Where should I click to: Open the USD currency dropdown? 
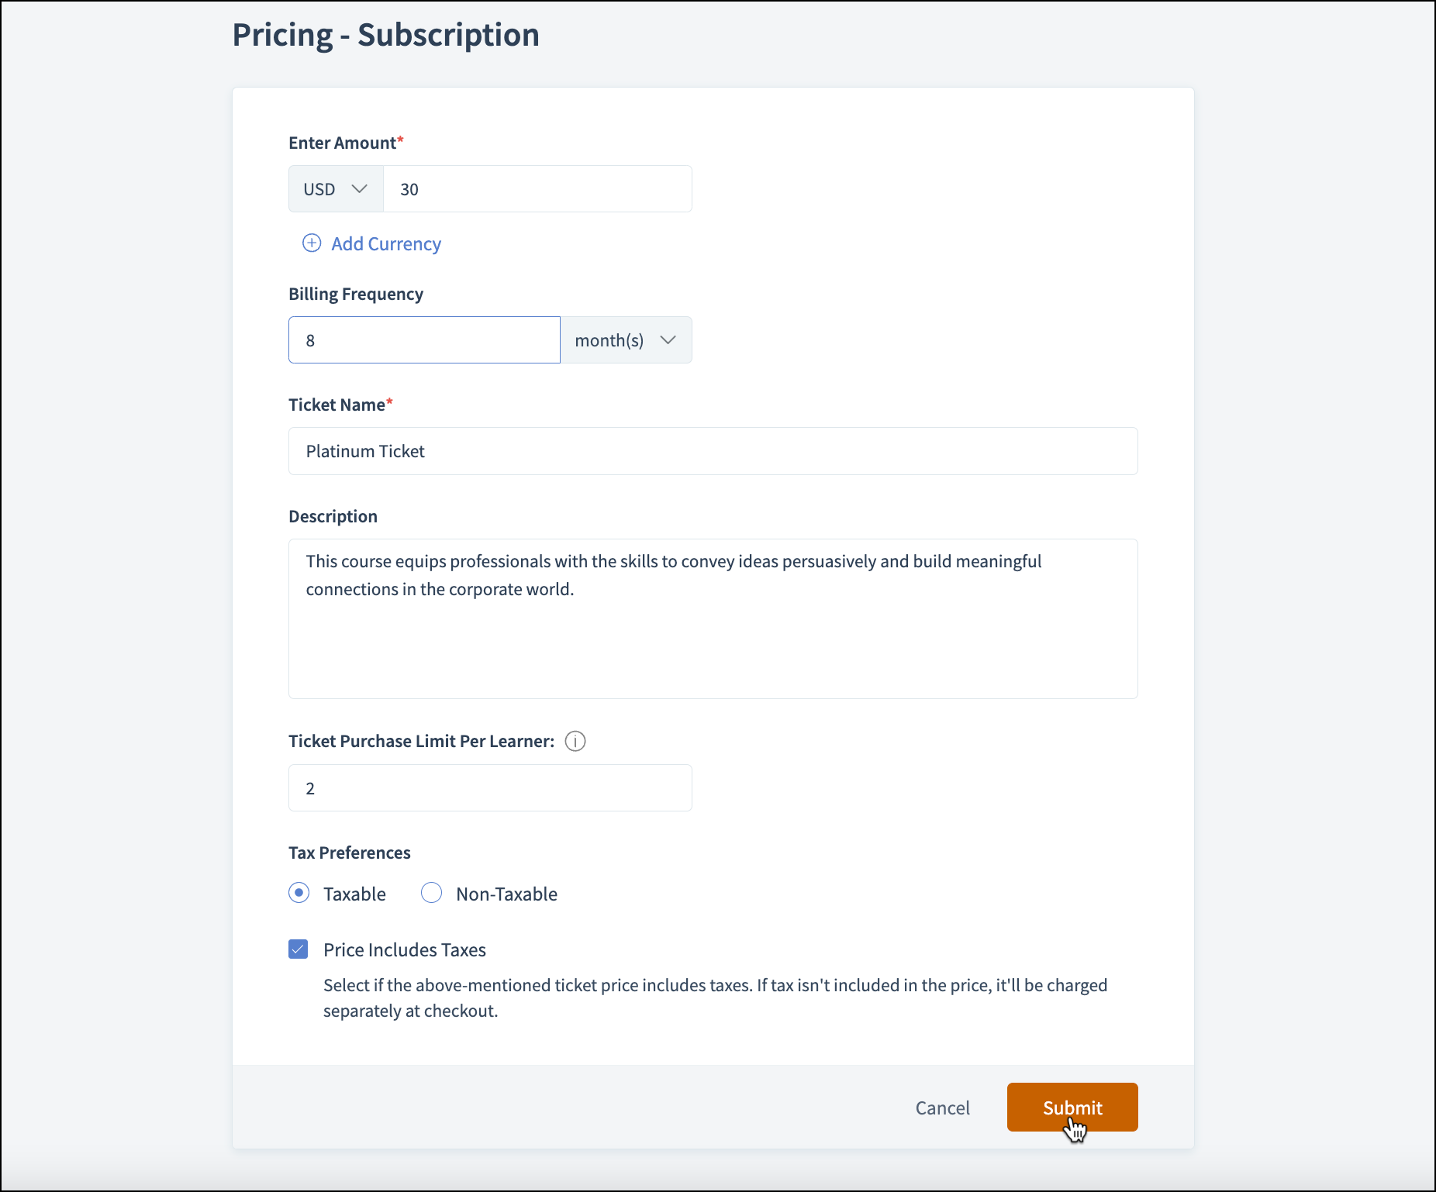[x=336, y=189]
